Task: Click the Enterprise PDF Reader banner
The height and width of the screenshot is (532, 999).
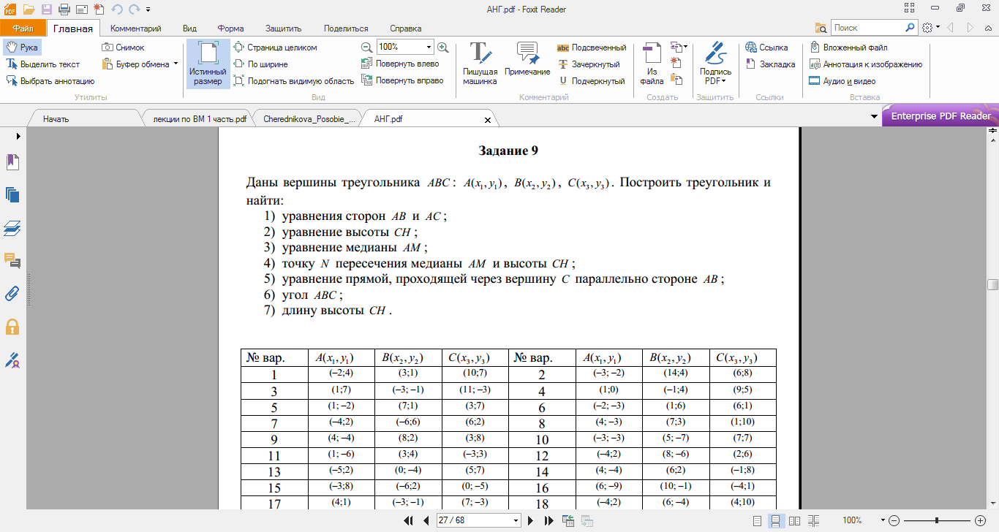Action: tap(940, 116)
